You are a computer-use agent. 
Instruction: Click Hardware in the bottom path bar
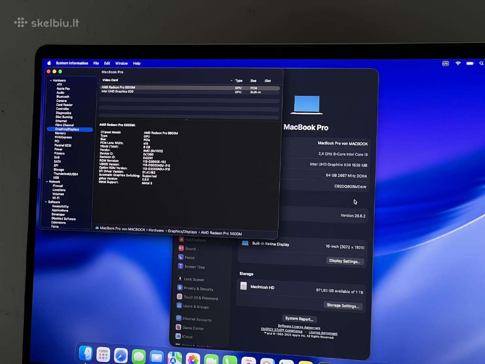click(156, 231)
